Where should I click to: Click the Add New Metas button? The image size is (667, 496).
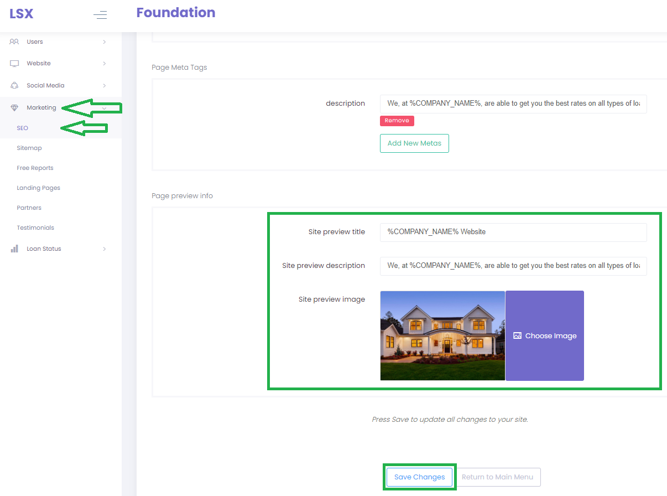(x=414, y=143)
